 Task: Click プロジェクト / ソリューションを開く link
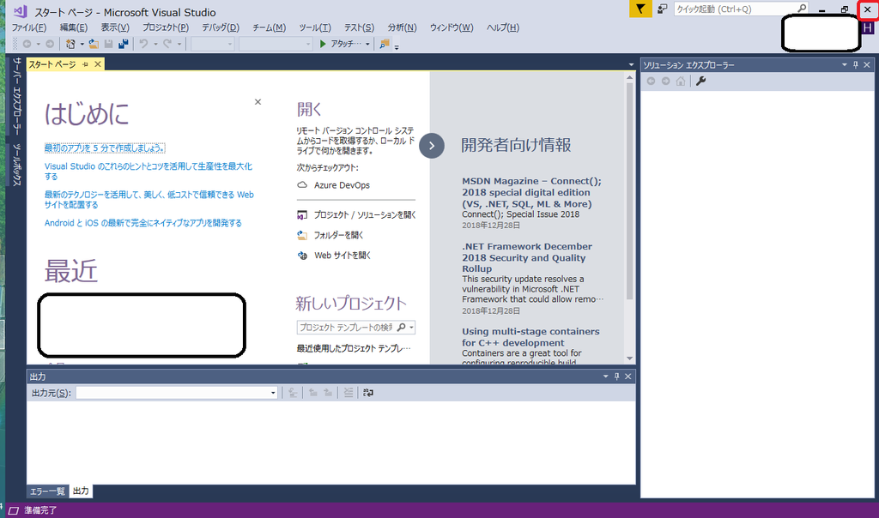[x=364, y=214]
